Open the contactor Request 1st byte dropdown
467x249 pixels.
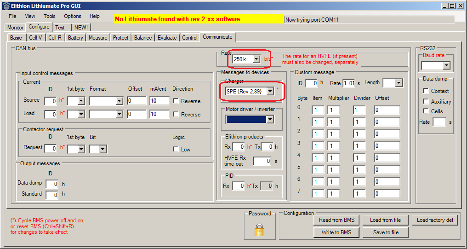point(81,149)
